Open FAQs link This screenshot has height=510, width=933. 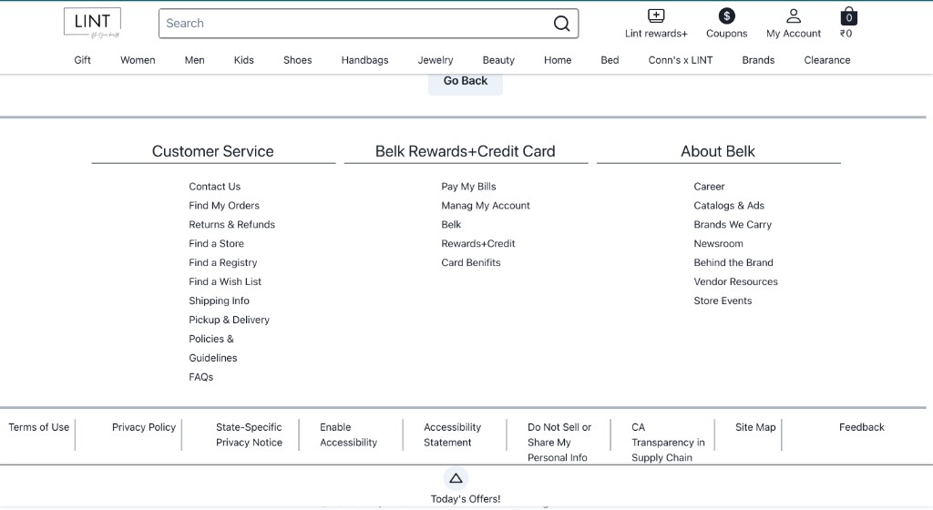pos(201,377)
